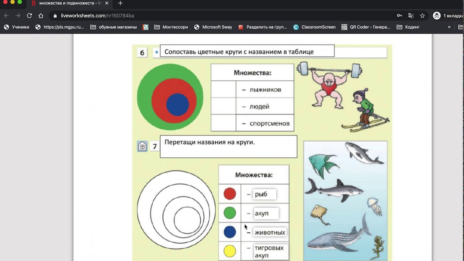This screenshot has height=261, width=464.
Task: Close the множества и подмножества tab
Action: [107, 3]
